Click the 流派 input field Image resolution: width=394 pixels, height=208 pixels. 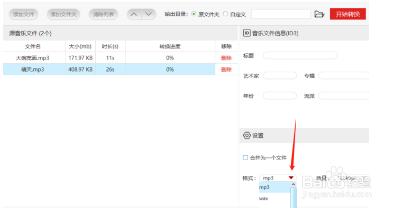[x=344, y=95]
